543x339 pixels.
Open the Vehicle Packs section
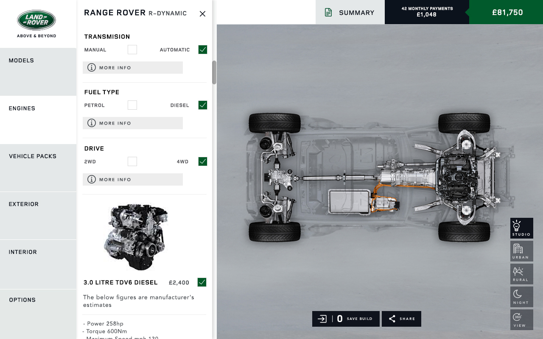[x=38, y=168]
